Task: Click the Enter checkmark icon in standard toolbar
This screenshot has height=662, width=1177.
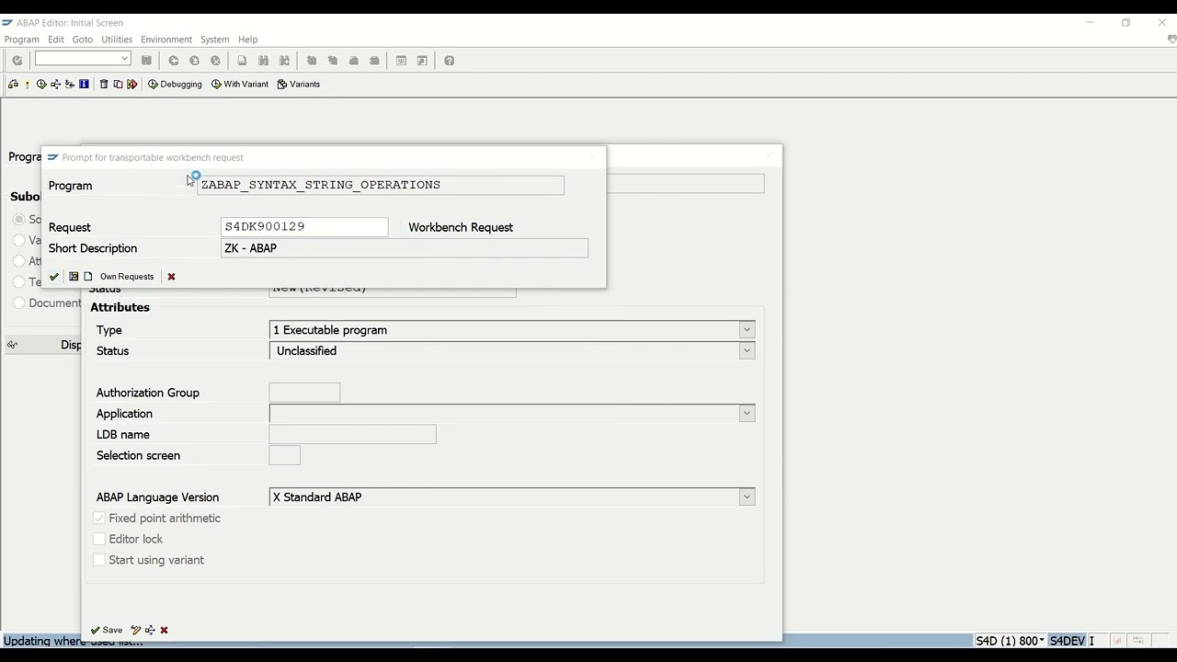Action: 17,61
